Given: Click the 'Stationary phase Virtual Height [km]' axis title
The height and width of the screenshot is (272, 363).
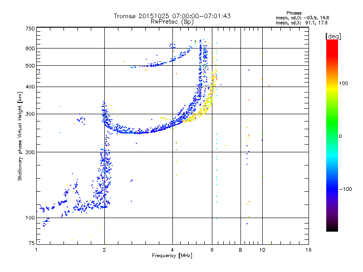Looking at the screenshot, I should coord(20,136).
